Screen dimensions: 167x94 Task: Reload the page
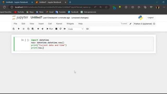pos(4,7)
